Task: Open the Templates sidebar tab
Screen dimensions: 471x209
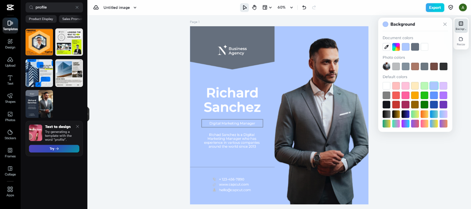Action: pos(10,26)
